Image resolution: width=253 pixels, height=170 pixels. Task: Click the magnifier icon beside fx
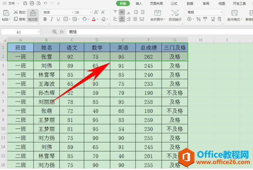point(55,32)
